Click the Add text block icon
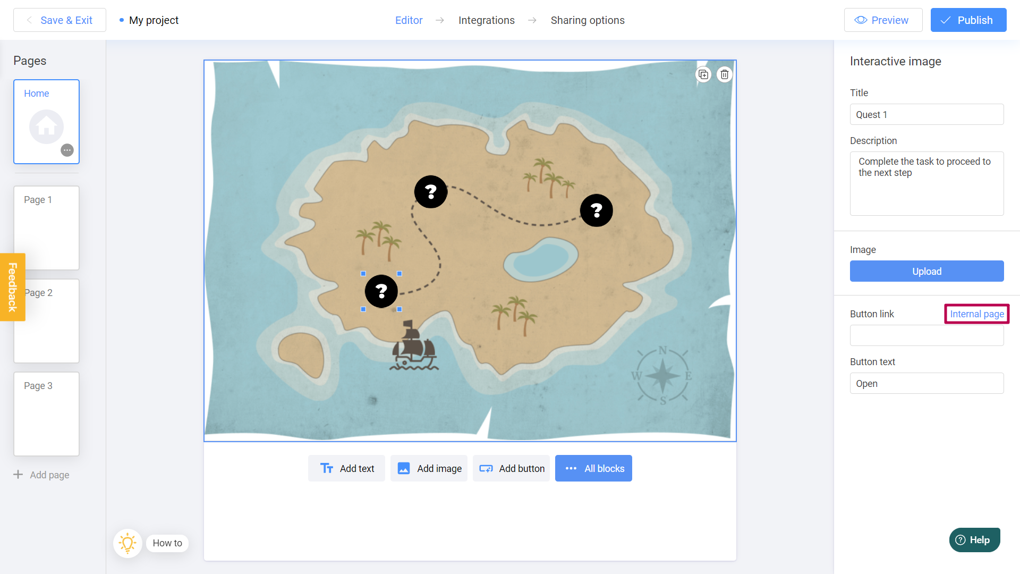 coord(326,468)
